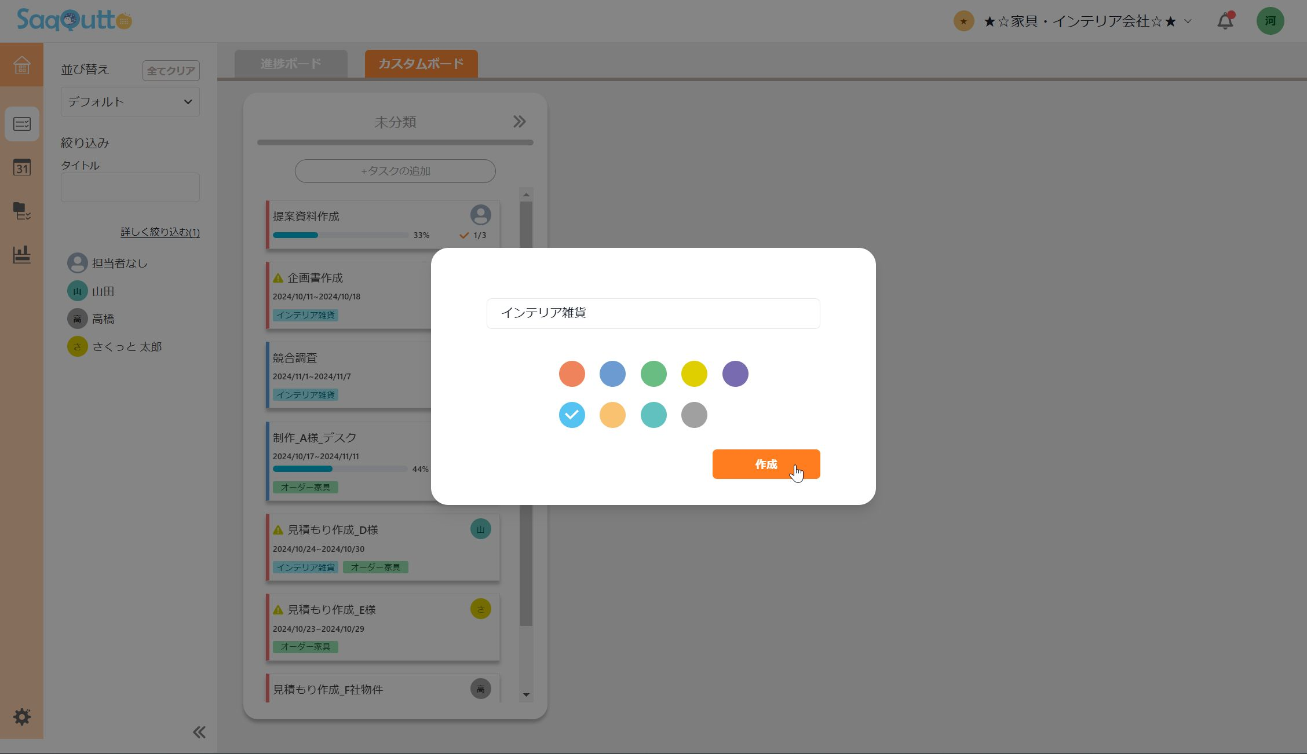
Task: Open the calendar icon in sidebar
Action: tap(22, 168)
